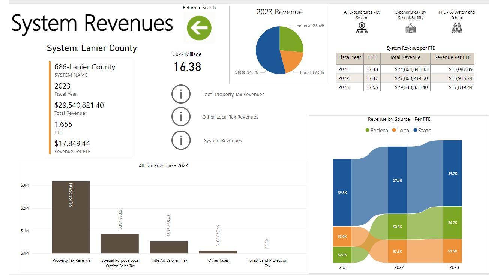The height and width of the screenshot is (275, 491).
Task: Click the $24,864,841.83 total revenue cell
Action: 405,69
